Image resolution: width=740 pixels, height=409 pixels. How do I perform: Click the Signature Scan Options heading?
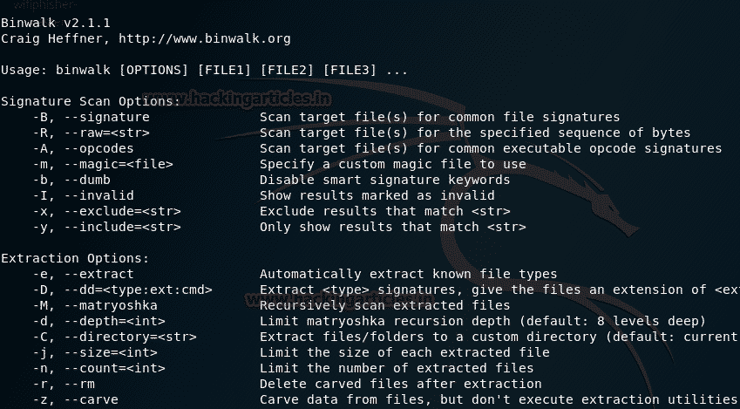pyautogui.click(x=91, y=101)
